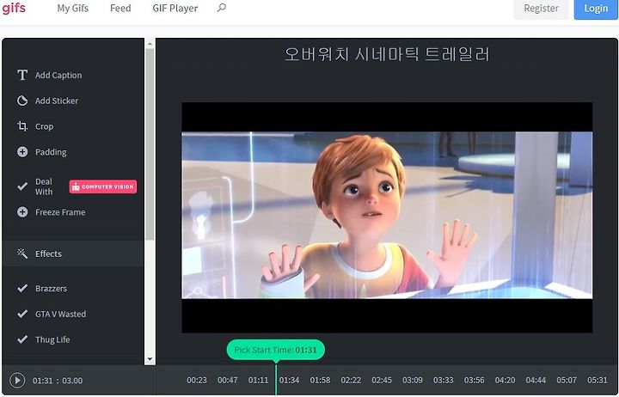Jump timeline to 01:58

coord(320,381)
